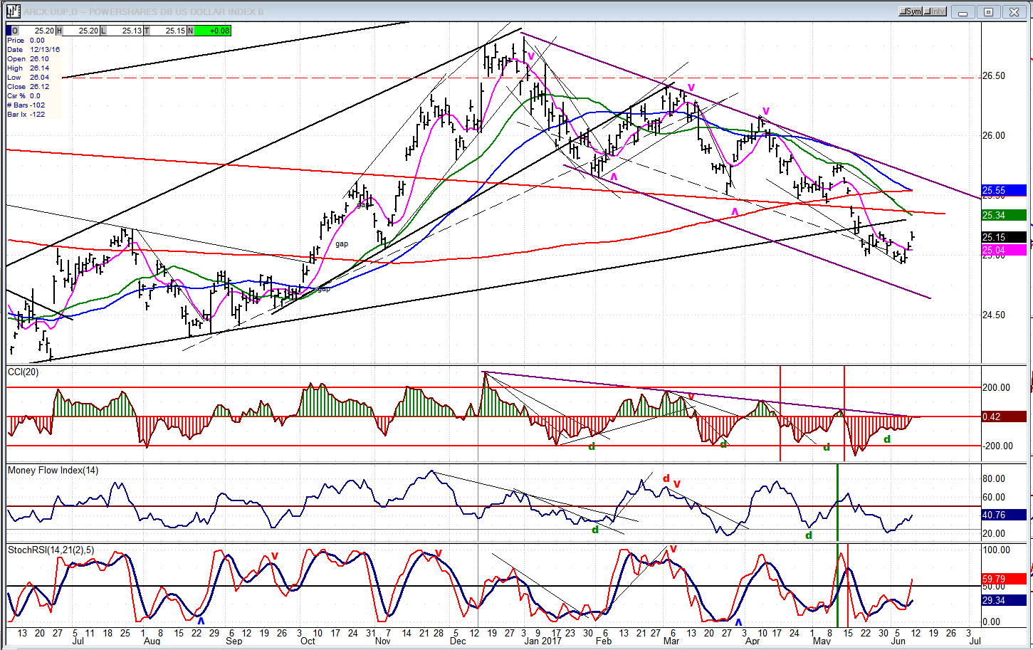Click the Csr % 0.0 row in data box

[33, 96]
